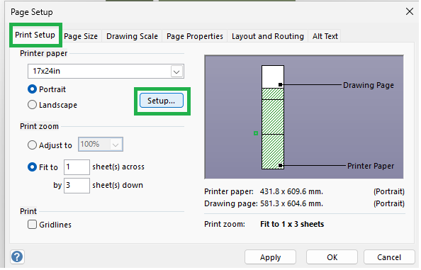
Task: Expand the Printer paper 17x24in dropdown
Action: click(177, 72)
